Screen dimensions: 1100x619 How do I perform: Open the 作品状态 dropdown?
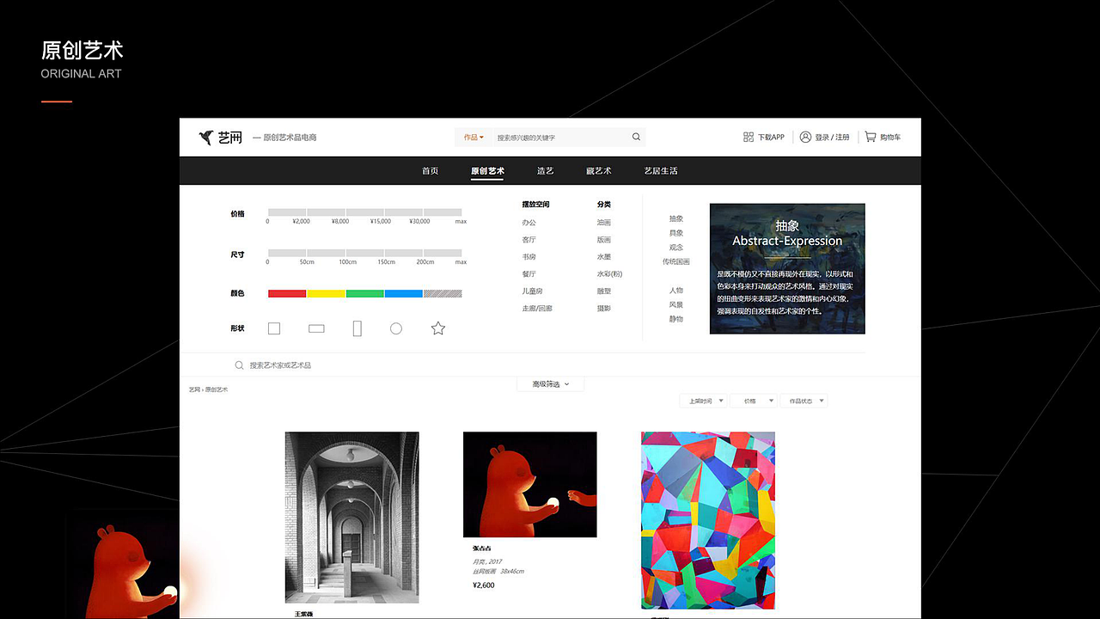pos(804,401)
